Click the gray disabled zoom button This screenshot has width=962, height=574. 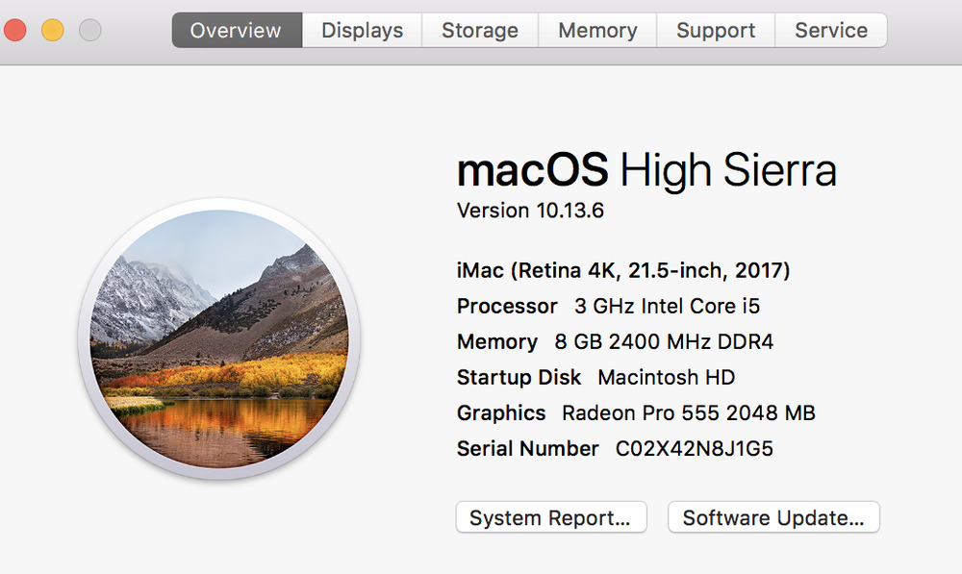coord(89,30)
